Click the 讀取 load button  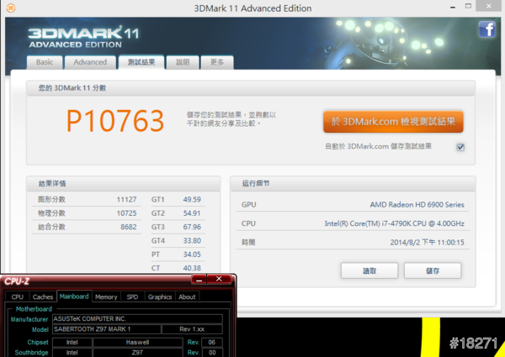pos(369,270)
